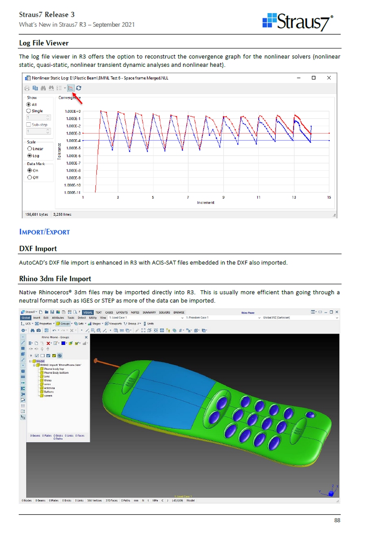Open the Attributes menu
This screenshot has height=537, width=366.
click(x=58, y=318)
